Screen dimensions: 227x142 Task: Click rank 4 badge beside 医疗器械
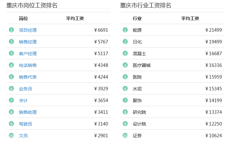(x=125, y=65)
